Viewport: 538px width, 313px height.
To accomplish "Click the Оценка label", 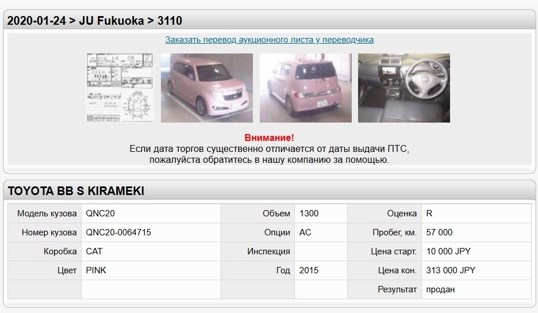I will pyautogui.click(x=402, y=213).
